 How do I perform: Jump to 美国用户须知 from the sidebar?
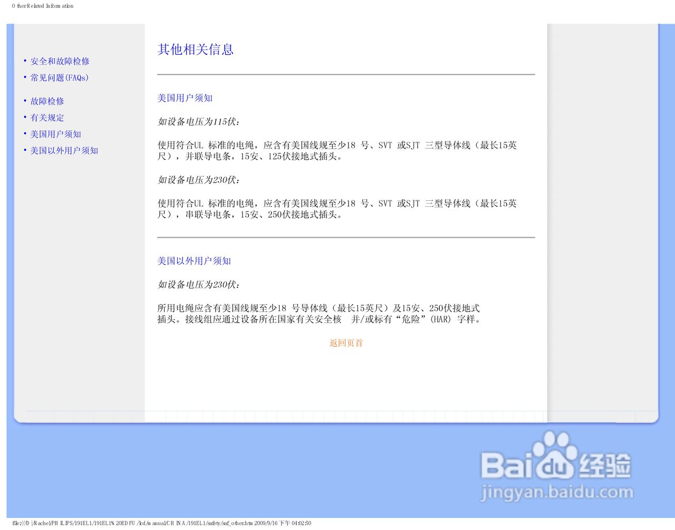[x=55, y=134]
